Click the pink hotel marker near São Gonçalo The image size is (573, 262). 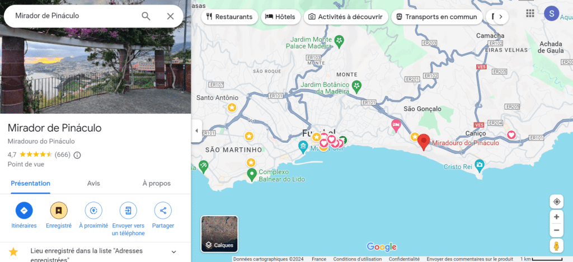pos(396,126)
